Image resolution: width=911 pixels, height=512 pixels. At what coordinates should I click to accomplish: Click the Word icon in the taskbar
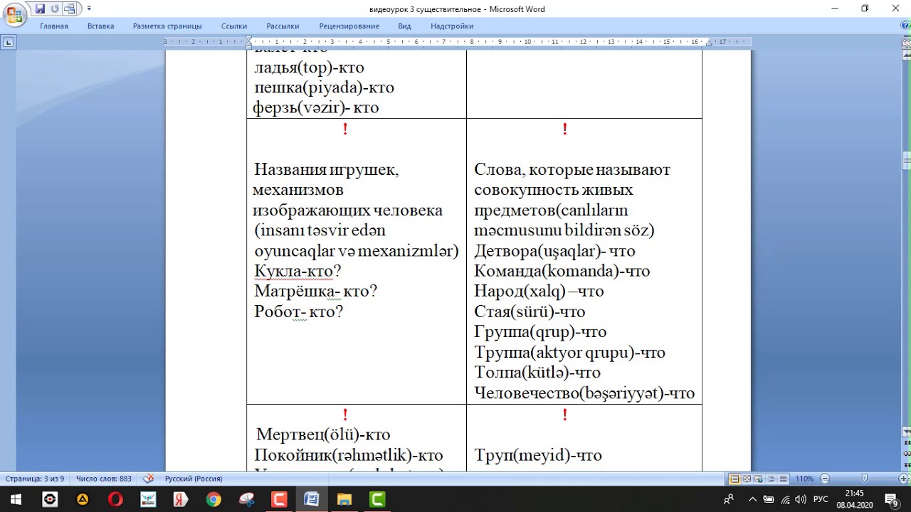click(x=312, y=498)
